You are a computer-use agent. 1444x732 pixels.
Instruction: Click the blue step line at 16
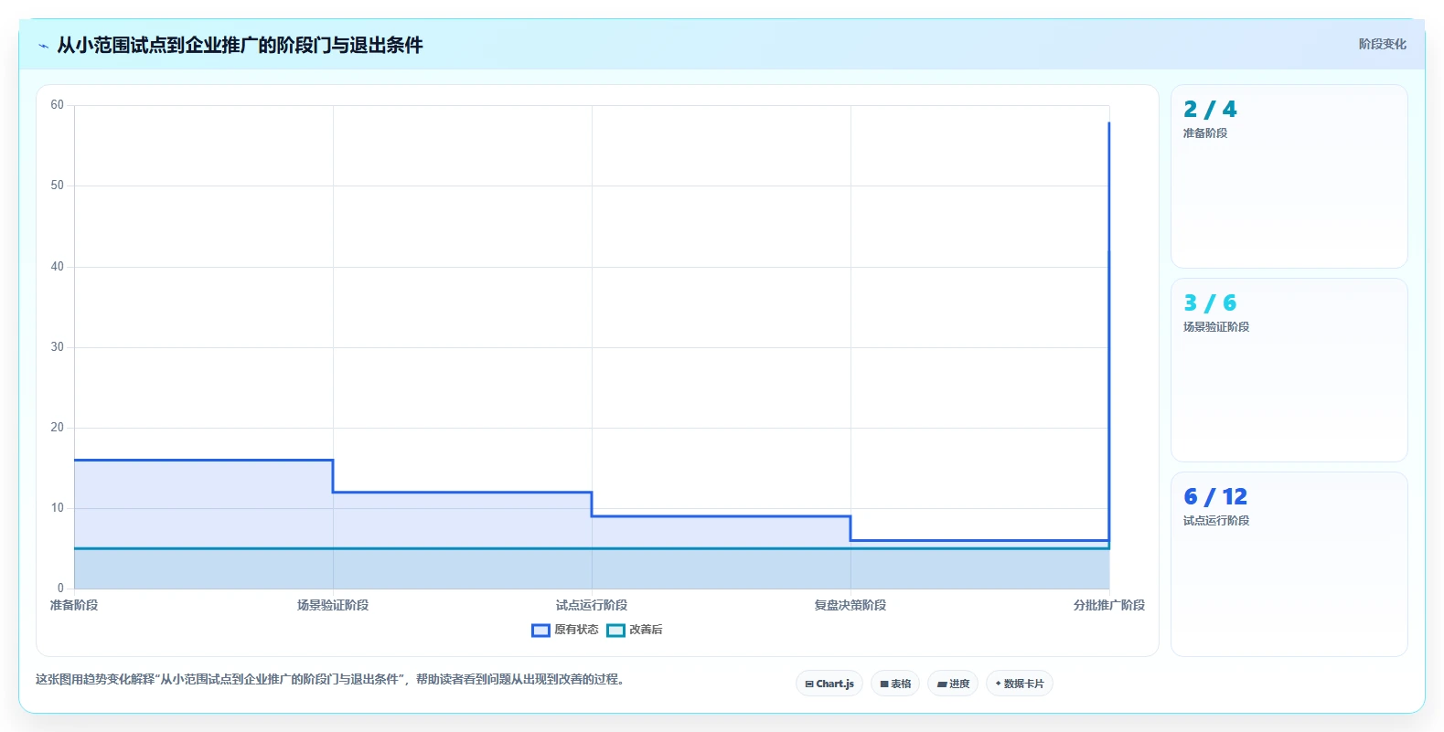(203, 460)
